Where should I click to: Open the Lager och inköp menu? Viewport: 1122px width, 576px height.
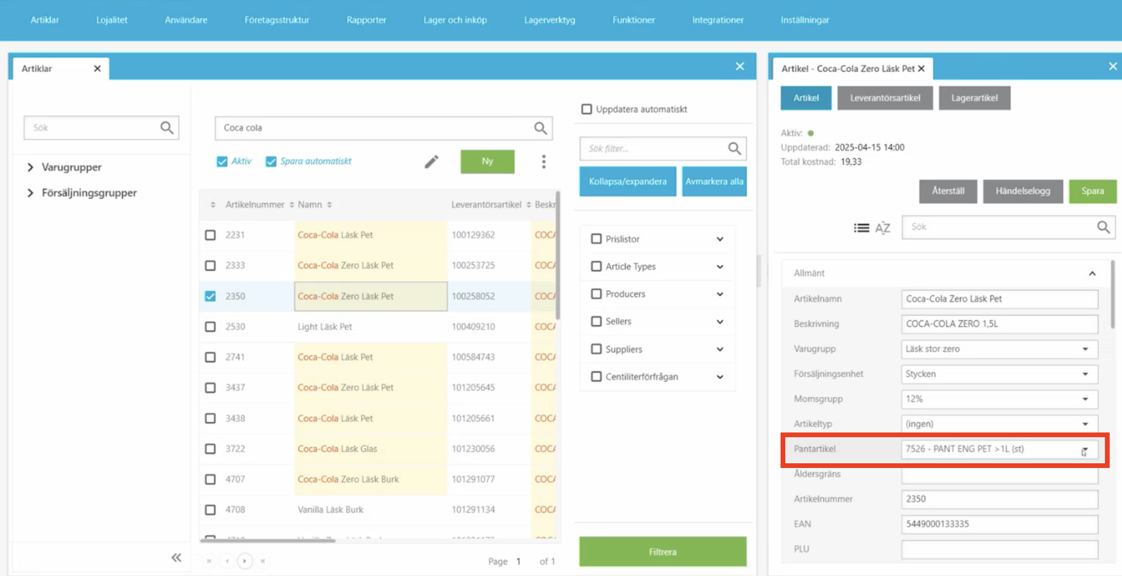pyautogui.click(x=455, y=20)
